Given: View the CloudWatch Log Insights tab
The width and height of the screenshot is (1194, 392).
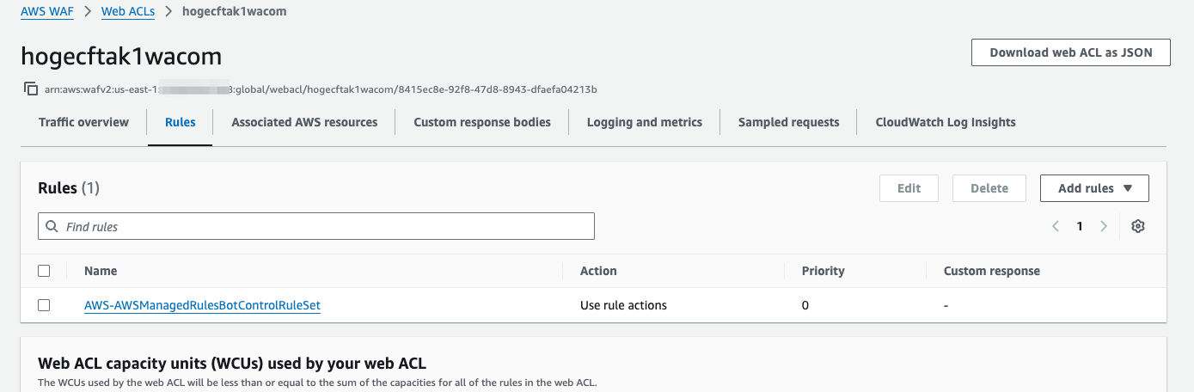Looking at the screenshot, I should click(946, 122).
